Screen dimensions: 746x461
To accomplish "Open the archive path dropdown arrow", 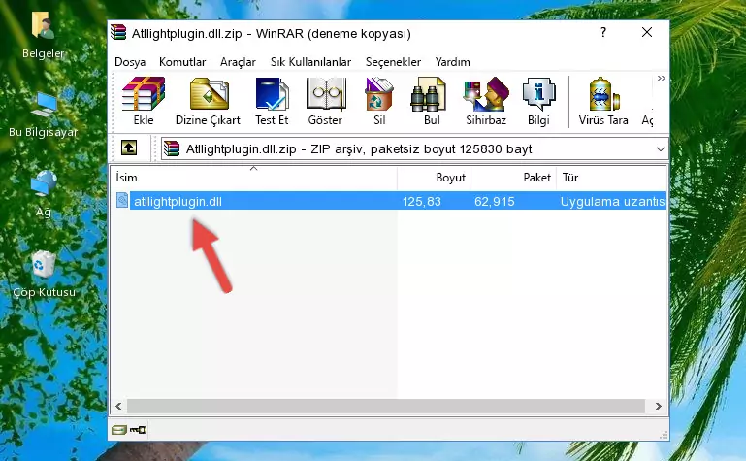I will [x=661, y=149].
